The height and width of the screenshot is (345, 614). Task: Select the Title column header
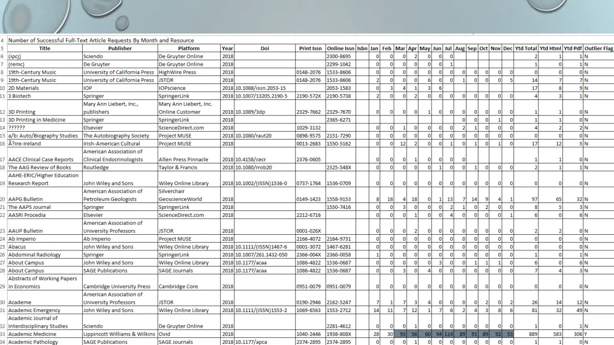point(44,49)
